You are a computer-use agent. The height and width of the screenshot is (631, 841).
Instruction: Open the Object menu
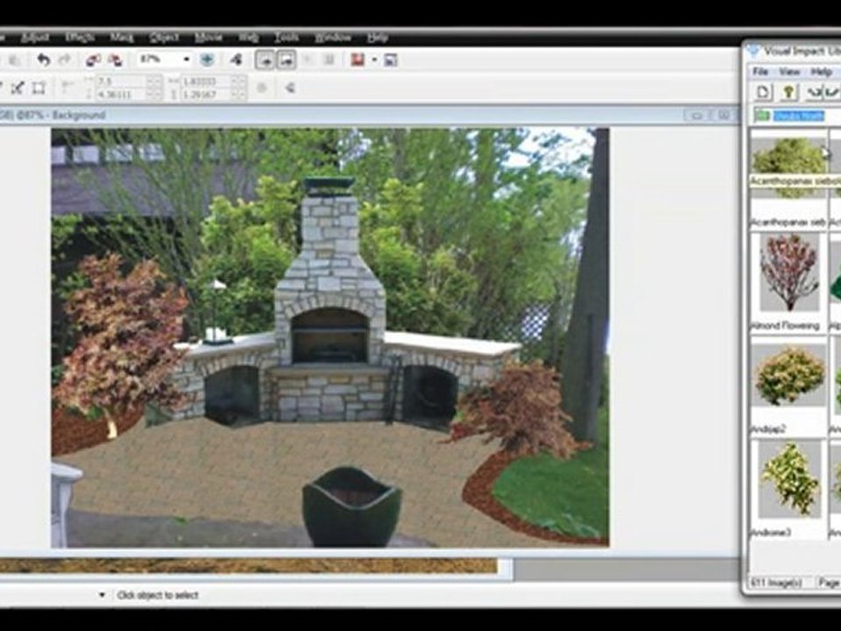pos(164,38)
